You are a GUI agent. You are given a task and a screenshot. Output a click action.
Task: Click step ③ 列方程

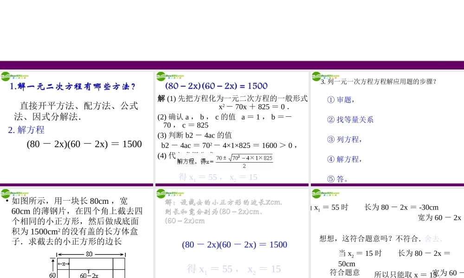pyautogui.click(x=344, y=139)
